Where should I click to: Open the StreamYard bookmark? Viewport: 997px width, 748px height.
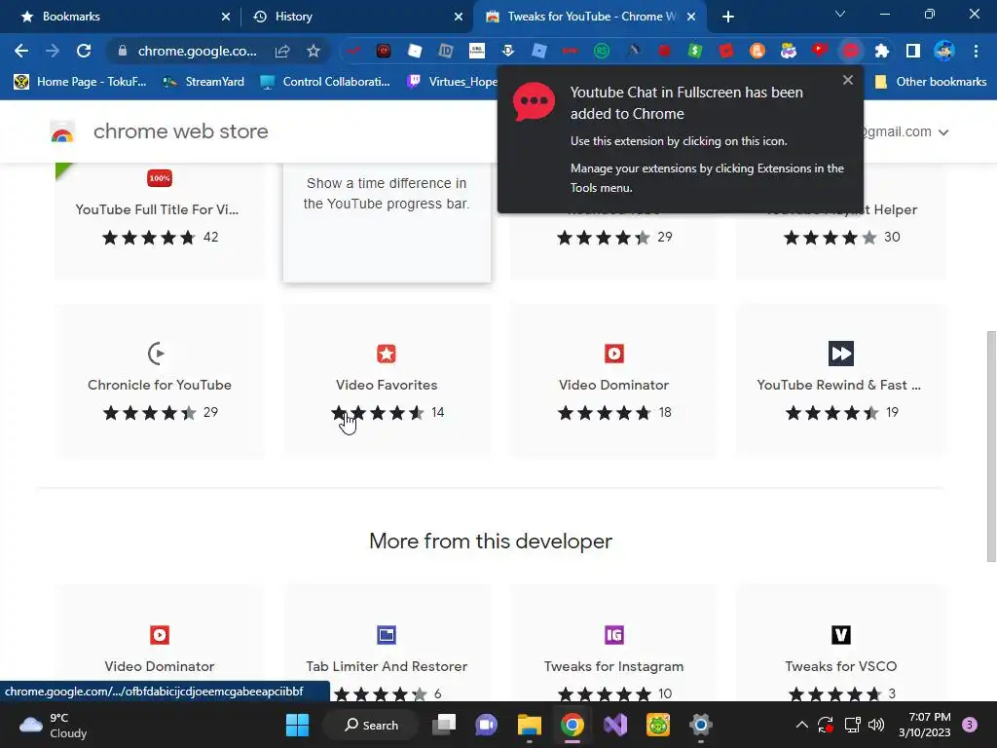203,82
